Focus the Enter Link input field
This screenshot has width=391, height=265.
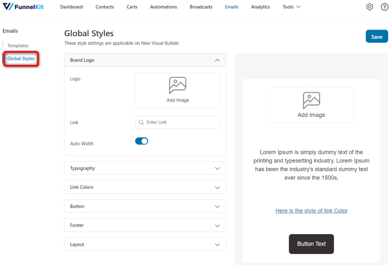178,123
